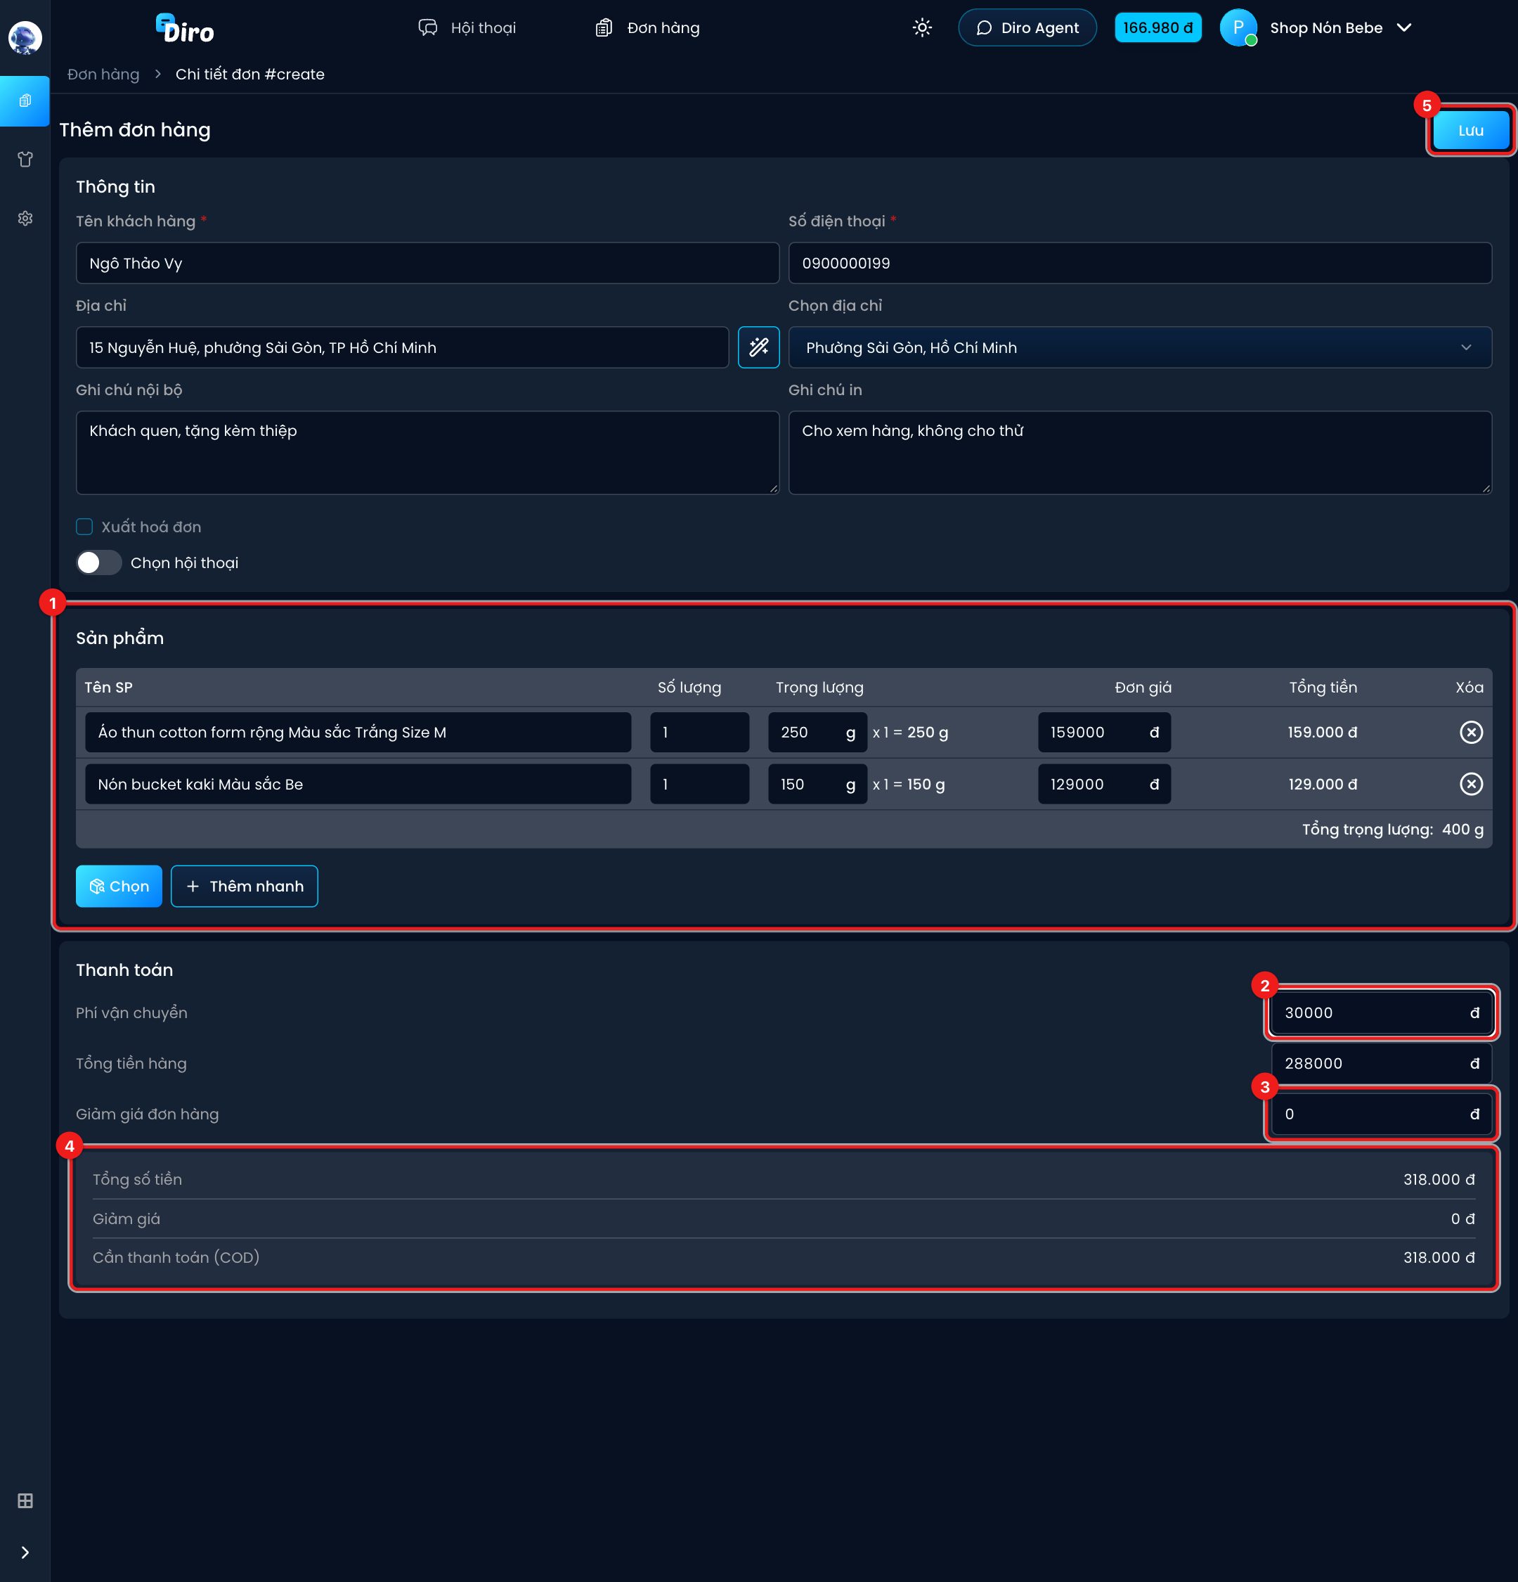The image size is (1518, 1582).
Task: Remove the Nón bucket kaki product row
Action: (1471, 784)
